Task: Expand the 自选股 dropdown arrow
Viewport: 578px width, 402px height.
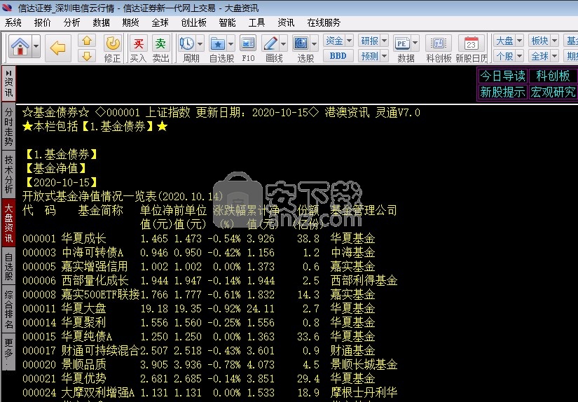Action: click(x=230, y=44)
